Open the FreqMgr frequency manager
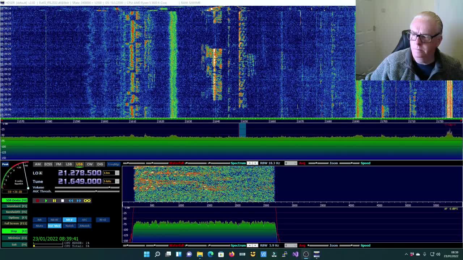 (113, 164)
